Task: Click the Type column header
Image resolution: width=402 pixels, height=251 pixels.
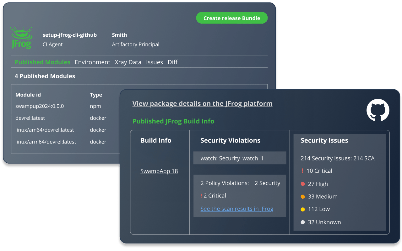Action: (96, 95)
